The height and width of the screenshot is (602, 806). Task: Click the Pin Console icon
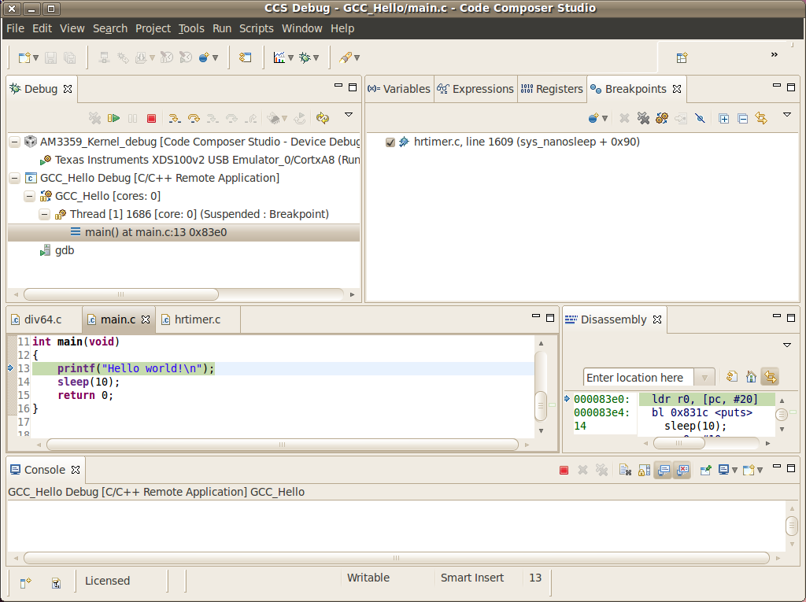coord(705,470)
